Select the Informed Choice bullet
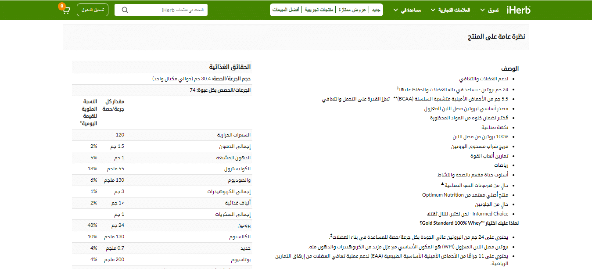The image size is (592, 269). click(x=468, y=214)
